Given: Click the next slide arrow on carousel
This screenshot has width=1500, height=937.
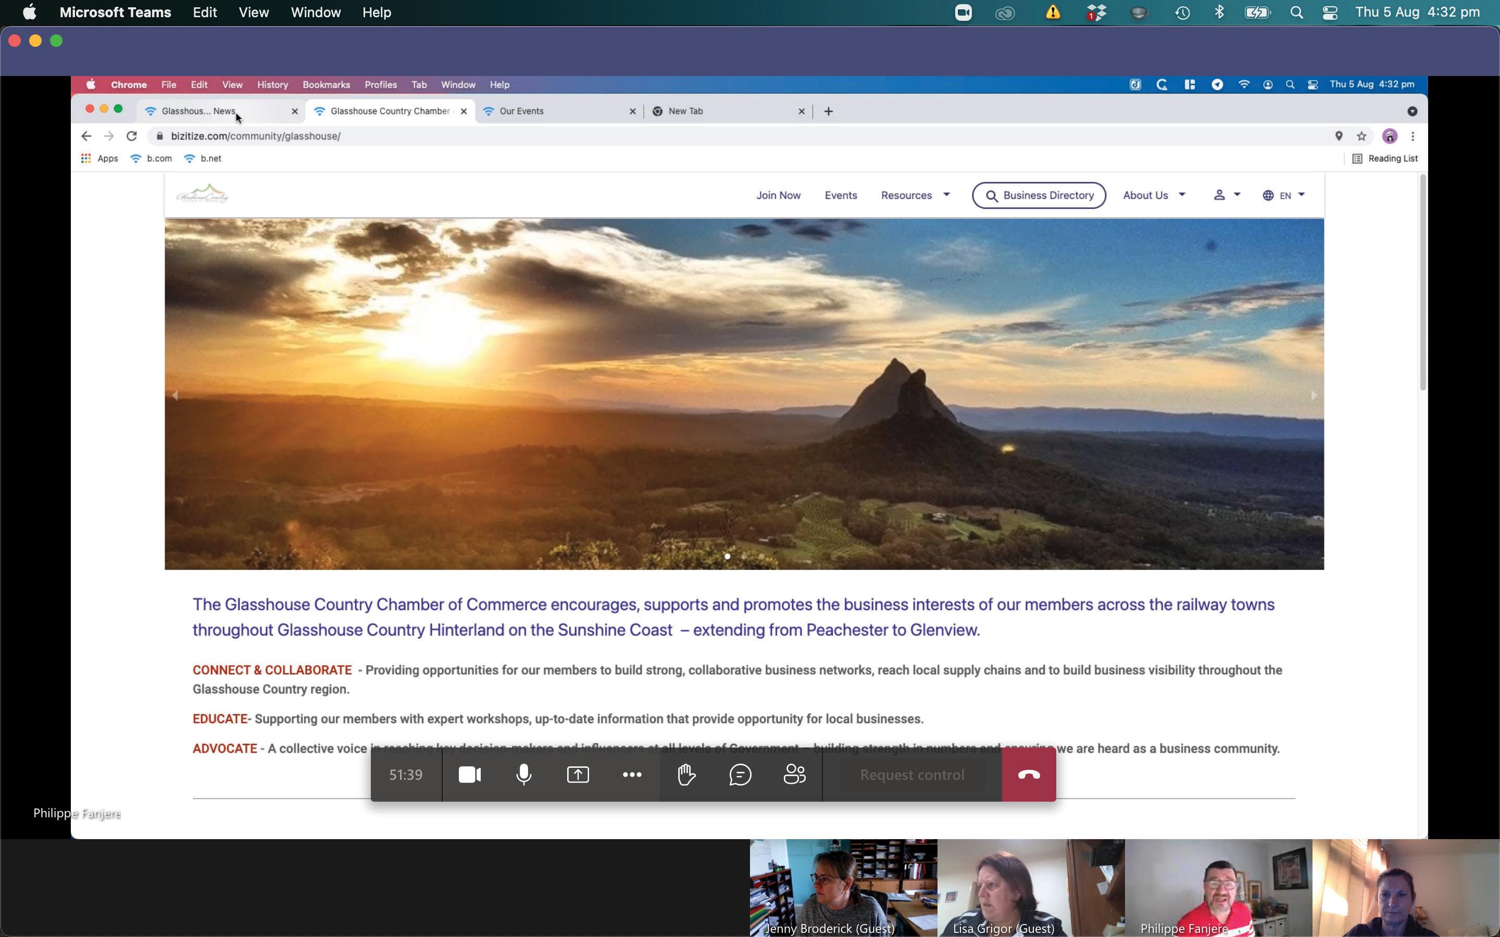Looking at the screenshot, I should coord(1313,396).
